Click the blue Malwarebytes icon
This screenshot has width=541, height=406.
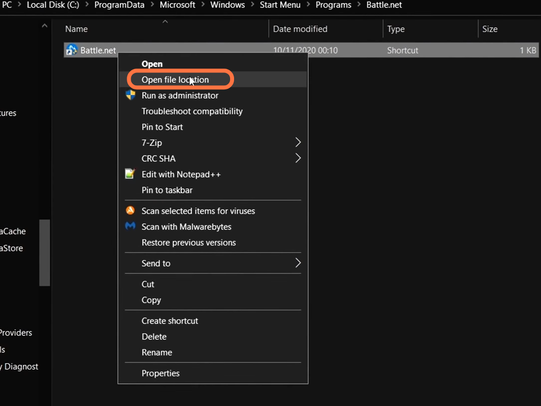click(x=130, y=226)
